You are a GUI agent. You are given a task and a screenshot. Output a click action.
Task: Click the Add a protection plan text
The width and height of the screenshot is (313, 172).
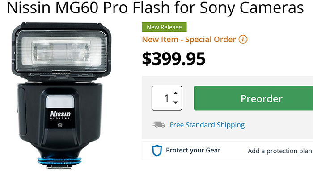coord(279,151)
